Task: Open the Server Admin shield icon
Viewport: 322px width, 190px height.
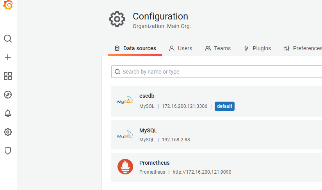Action: (8, 151)
